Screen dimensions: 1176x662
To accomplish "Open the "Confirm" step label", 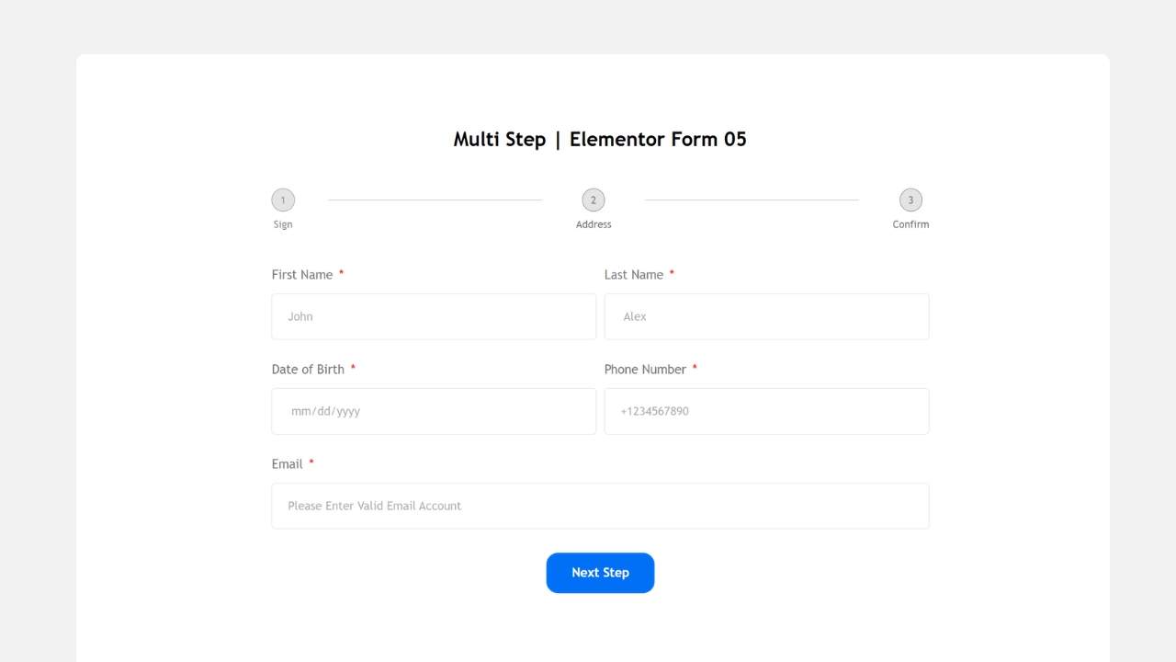I will tap(910, 224).
